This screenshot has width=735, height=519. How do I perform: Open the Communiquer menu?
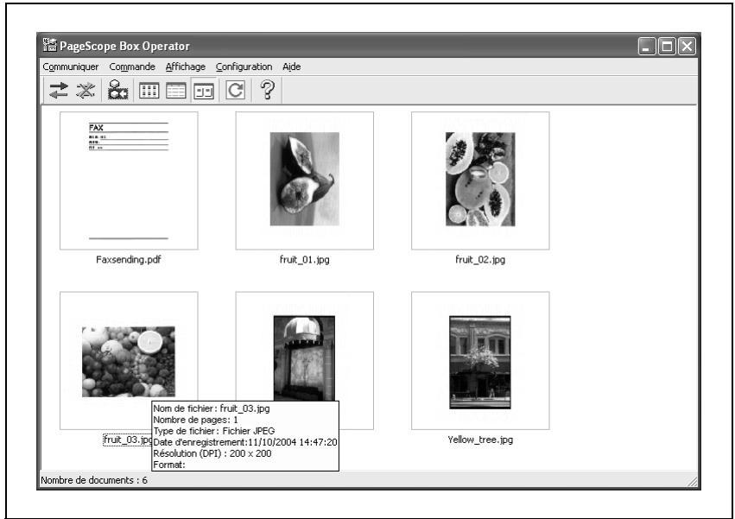tap(70, 66)
